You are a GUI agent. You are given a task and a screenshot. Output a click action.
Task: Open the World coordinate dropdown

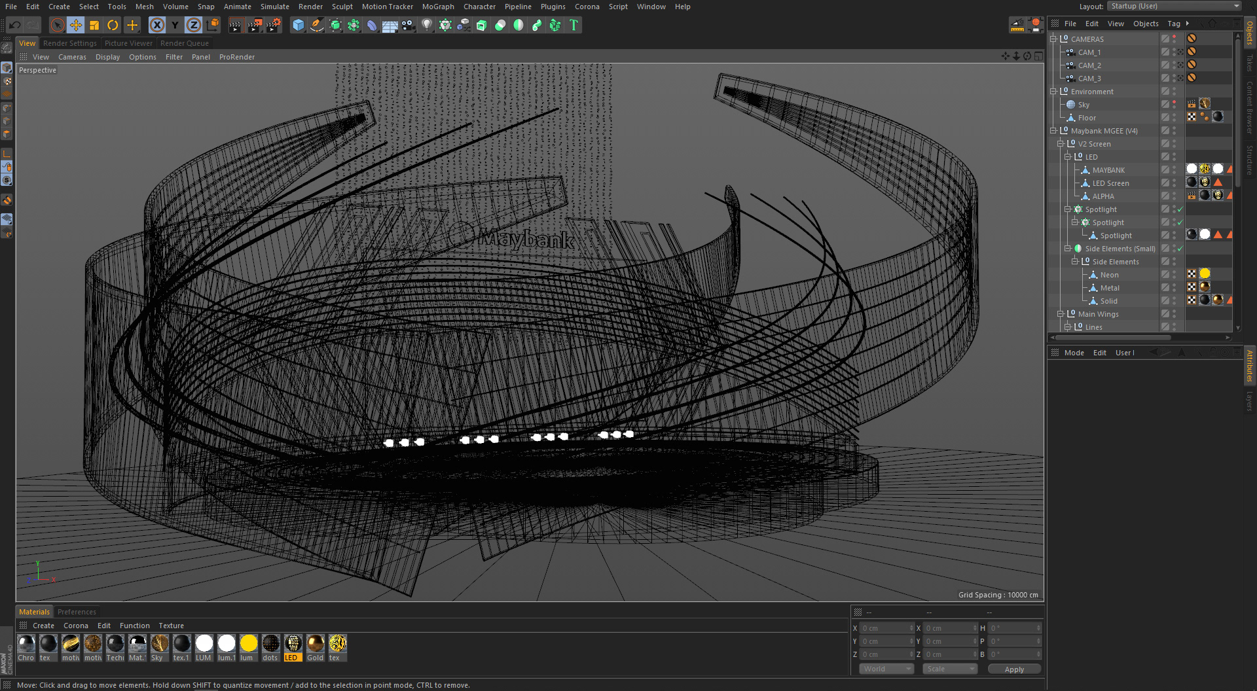886,669
